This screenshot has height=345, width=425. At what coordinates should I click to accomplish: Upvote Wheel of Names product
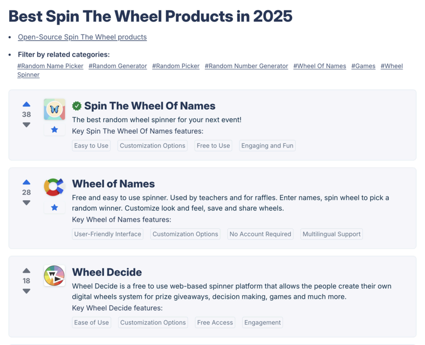(26, 183)
